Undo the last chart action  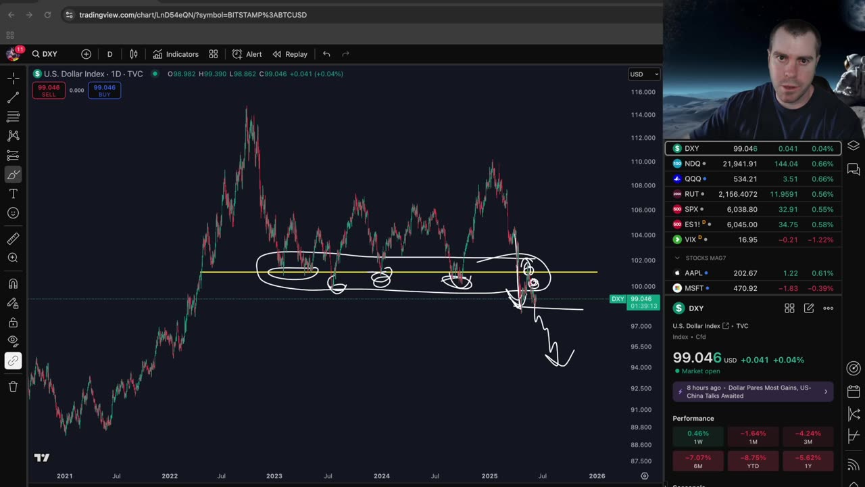[x=326, y=54]
